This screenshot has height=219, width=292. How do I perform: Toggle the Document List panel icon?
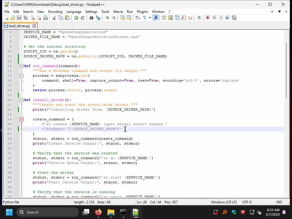(177, 18)
